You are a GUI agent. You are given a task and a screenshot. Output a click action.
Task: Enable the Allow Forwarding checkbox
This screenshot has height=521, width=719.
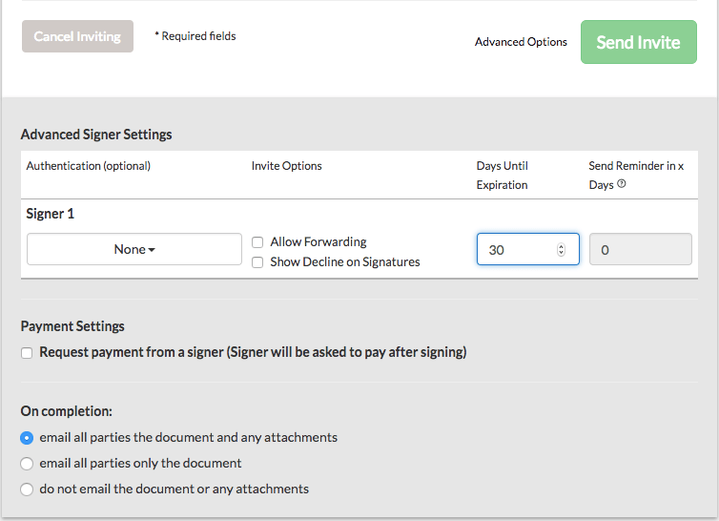pyautogui.click(x=257, y=242)
